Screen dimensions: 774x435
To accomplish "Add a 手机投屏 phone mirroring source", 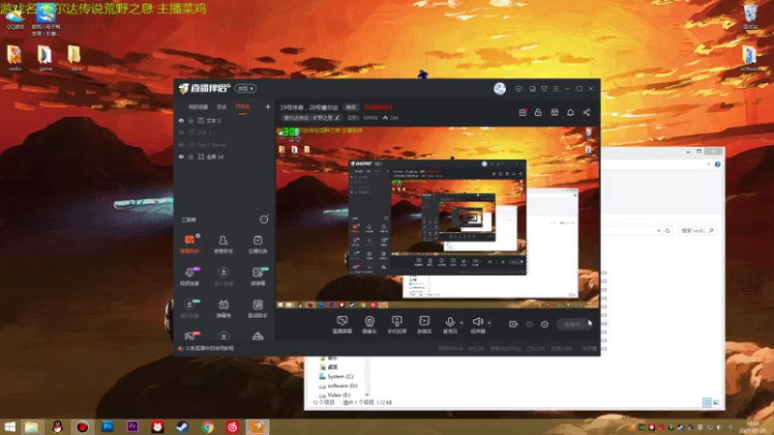I will tap(397, 325).
